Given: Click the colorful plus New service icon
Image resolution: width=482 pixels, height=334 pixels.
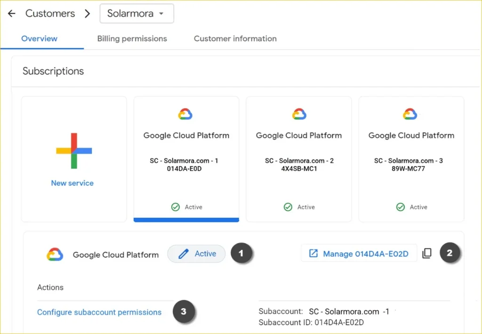Looking at the screenshot, I should click(x=73, y=151).
